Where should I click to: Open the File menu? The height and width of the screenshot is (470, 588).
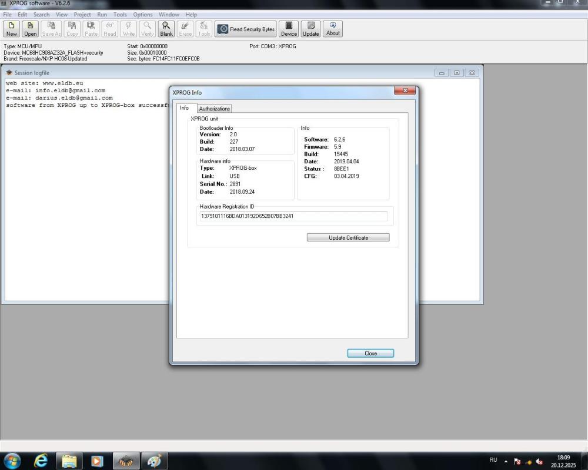[7, 15]
